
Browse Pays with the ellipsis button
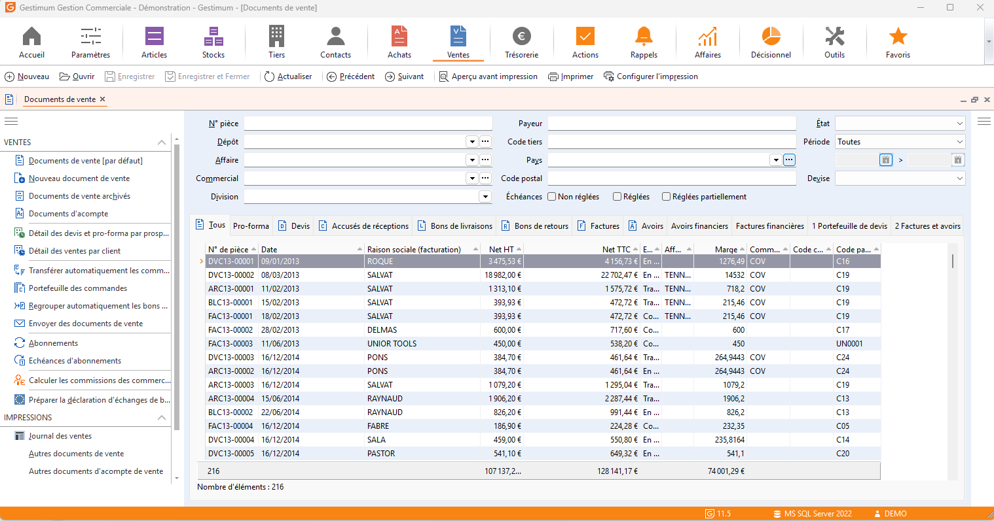click(x=789, y=160)
